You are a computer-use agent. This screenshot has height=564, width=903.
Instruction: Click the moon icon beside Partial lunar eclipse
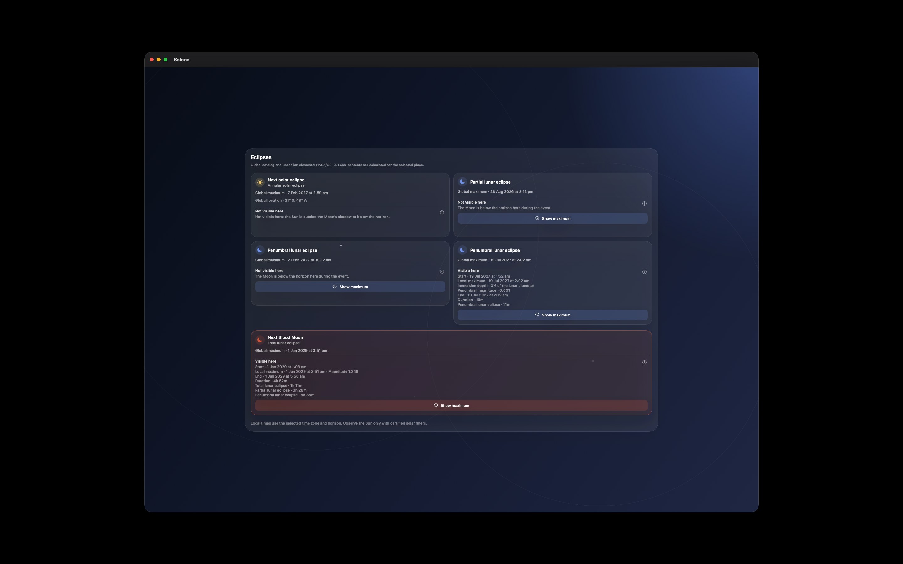pos(462,182)
